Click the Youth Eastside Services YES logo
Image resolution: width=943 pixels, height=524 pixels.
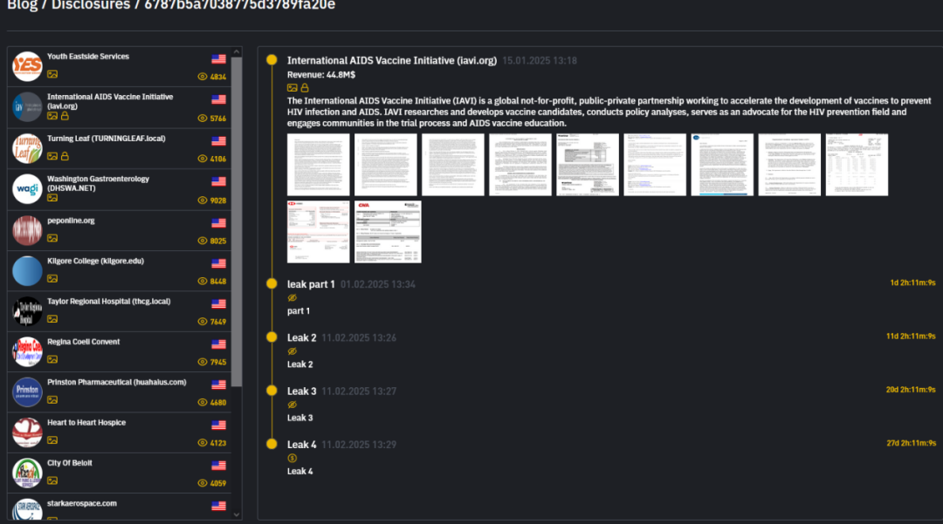coord(27,66)
